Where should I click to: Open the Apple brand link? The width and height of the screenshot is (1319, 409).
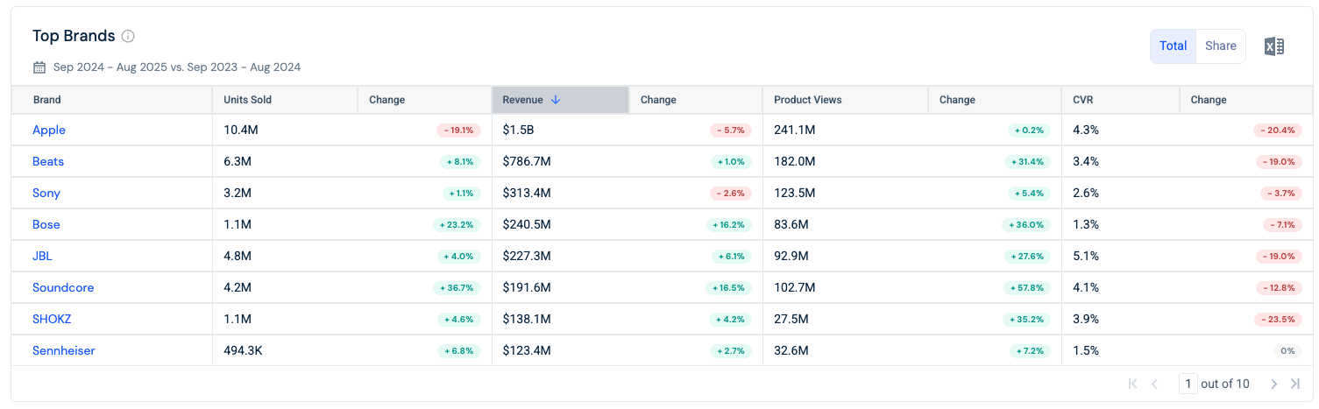[49, 130]
